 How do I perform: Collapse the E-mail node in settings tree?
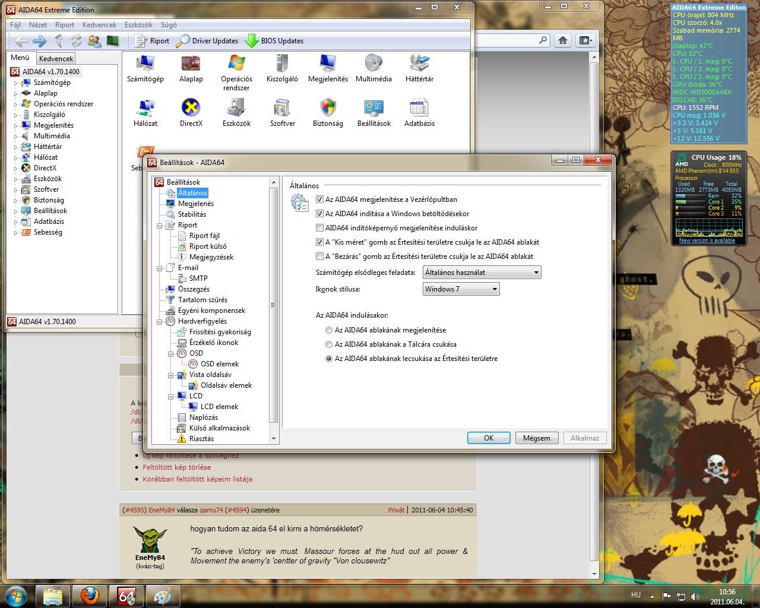pyautogui.click(x=160, y=268)
